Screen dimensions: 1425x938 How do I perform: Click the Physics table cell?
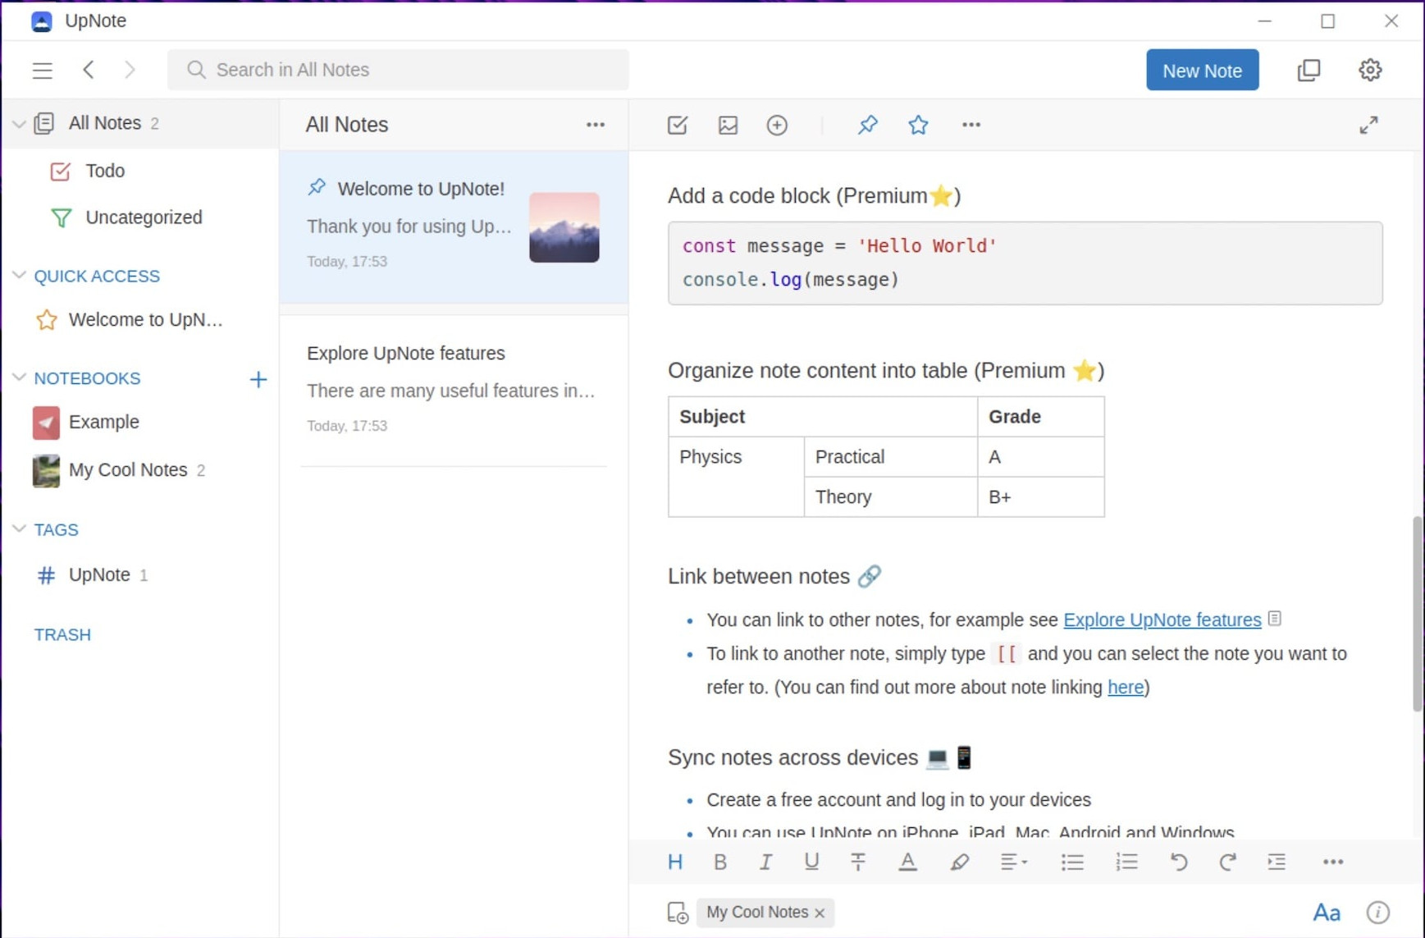pos(736,477)
